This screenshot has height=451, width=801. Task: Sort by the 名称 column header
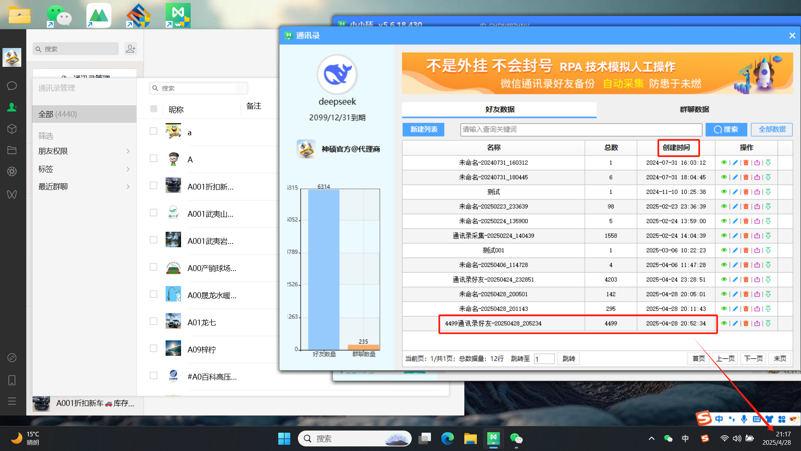[494, 147]
